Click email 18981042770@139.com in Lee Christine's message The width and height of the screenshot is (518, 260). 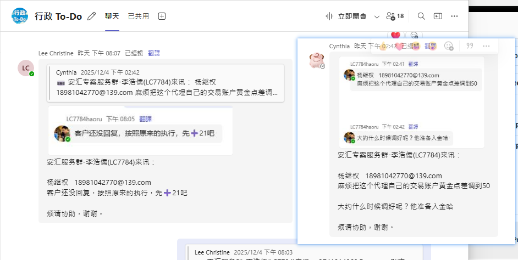pos(113,182)
